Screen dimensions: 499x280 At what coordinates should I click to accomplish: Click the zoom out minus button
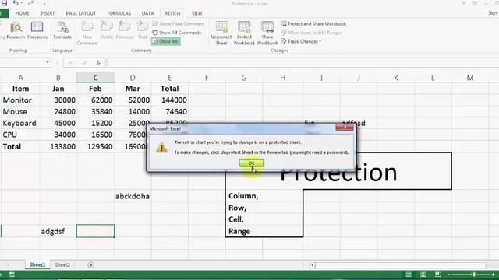click(x=448, y=275)
